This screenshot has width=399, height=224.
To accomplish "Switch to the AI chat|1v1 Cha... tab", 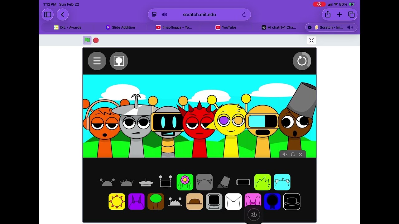I will coord(279,27).
